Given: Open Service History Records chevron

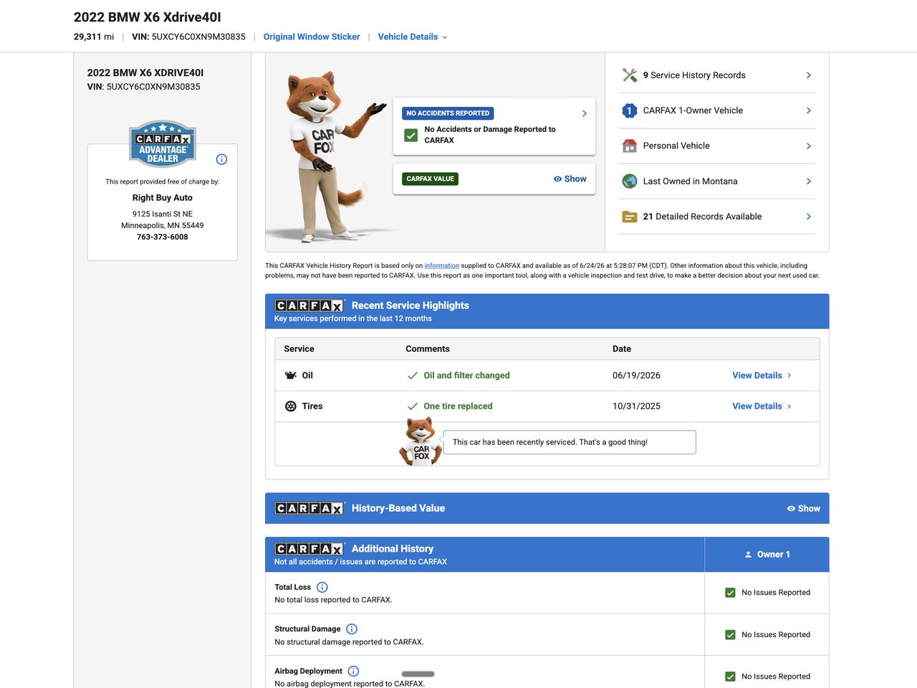Looking at the screenshot, I should pos(809,75).
